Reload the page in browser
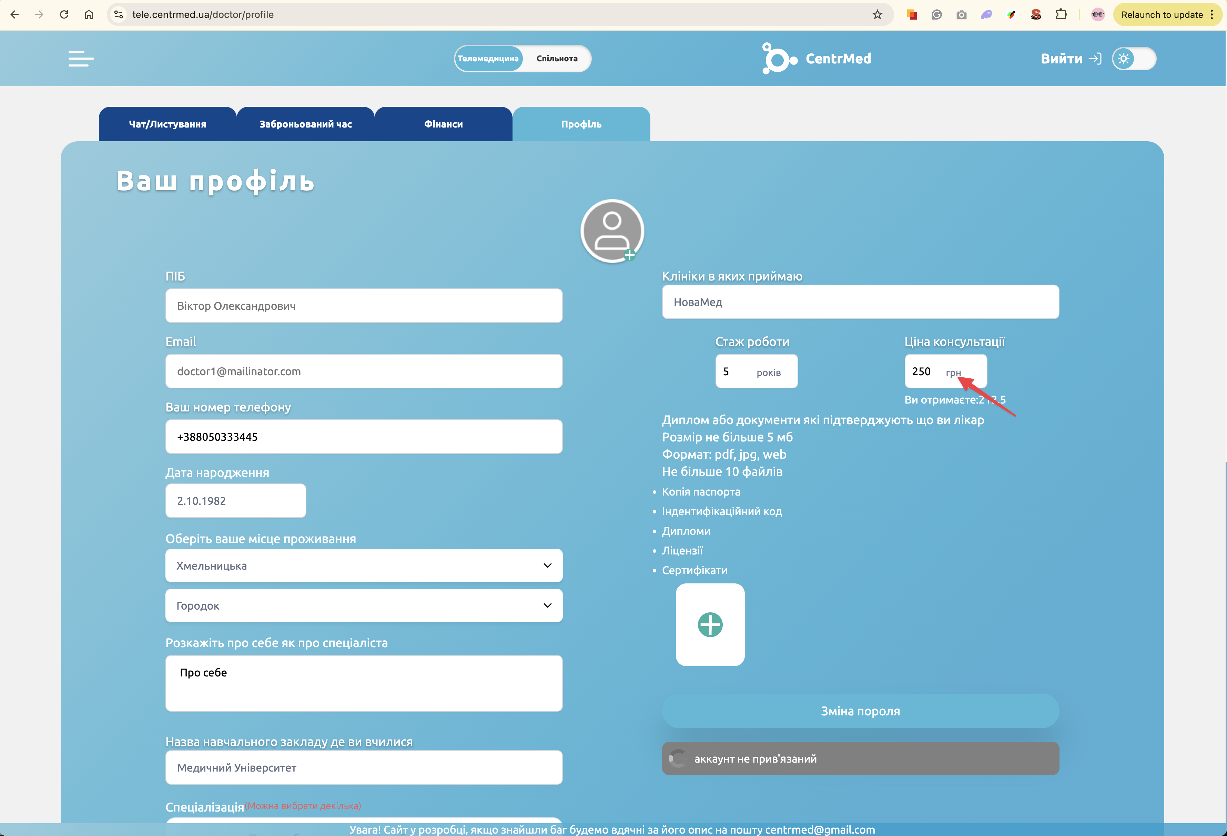 [64, 15]
